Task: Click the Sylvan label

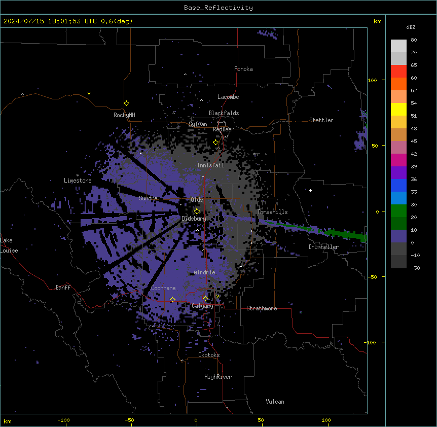Action: tap(198, 124)
